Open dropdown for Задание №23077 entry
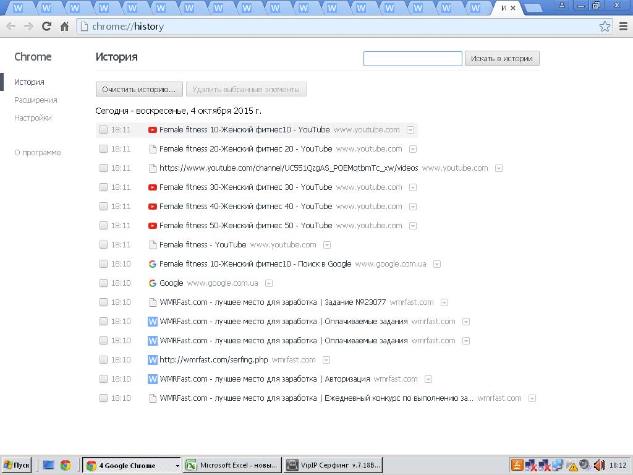Viewport: 633px width, 475px height. click(444, 302)
